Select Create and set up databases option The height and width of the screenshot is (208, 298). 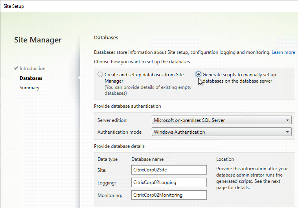click(x=101, y=75)
